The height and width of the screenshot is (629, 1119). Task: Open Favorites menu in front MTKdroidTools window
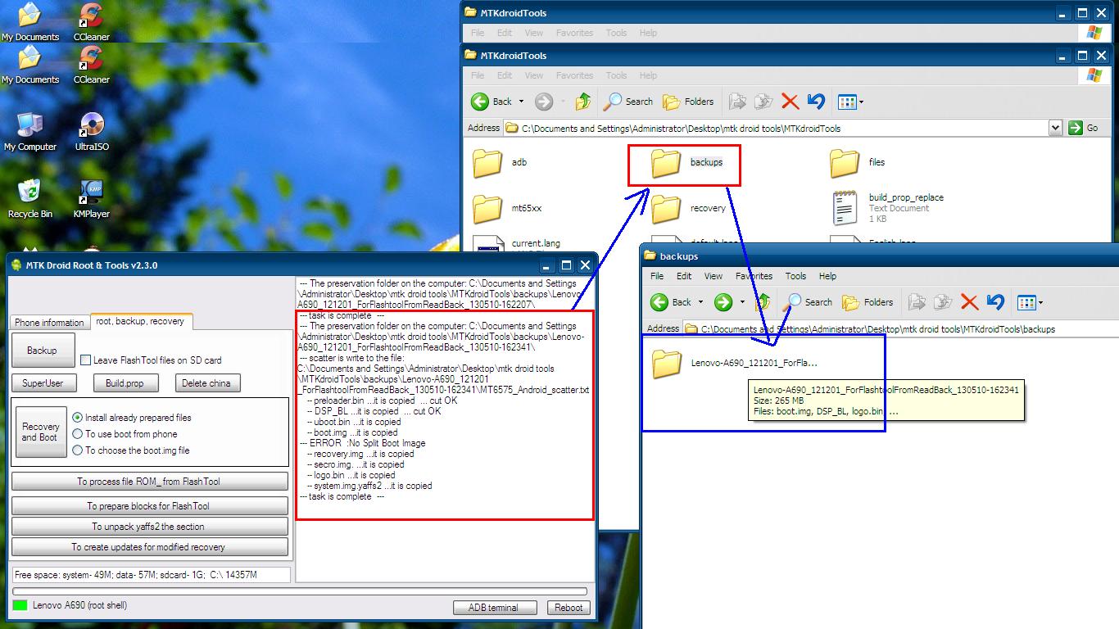[x=574, y=75]
